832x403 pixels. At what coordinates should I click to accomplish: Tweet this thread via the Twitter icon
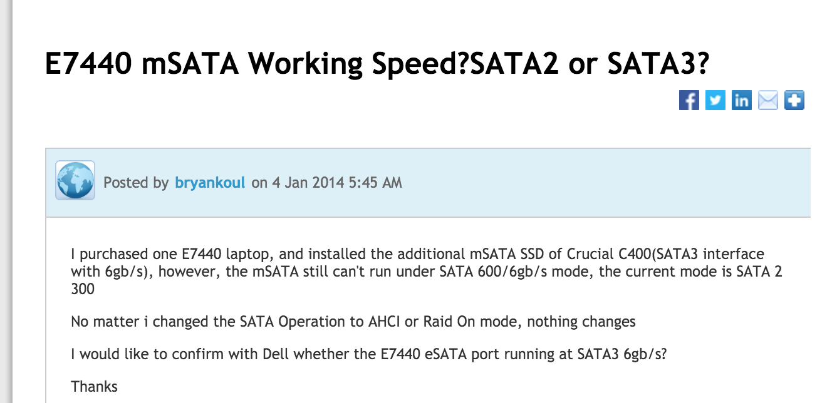(x=715, y=100)
